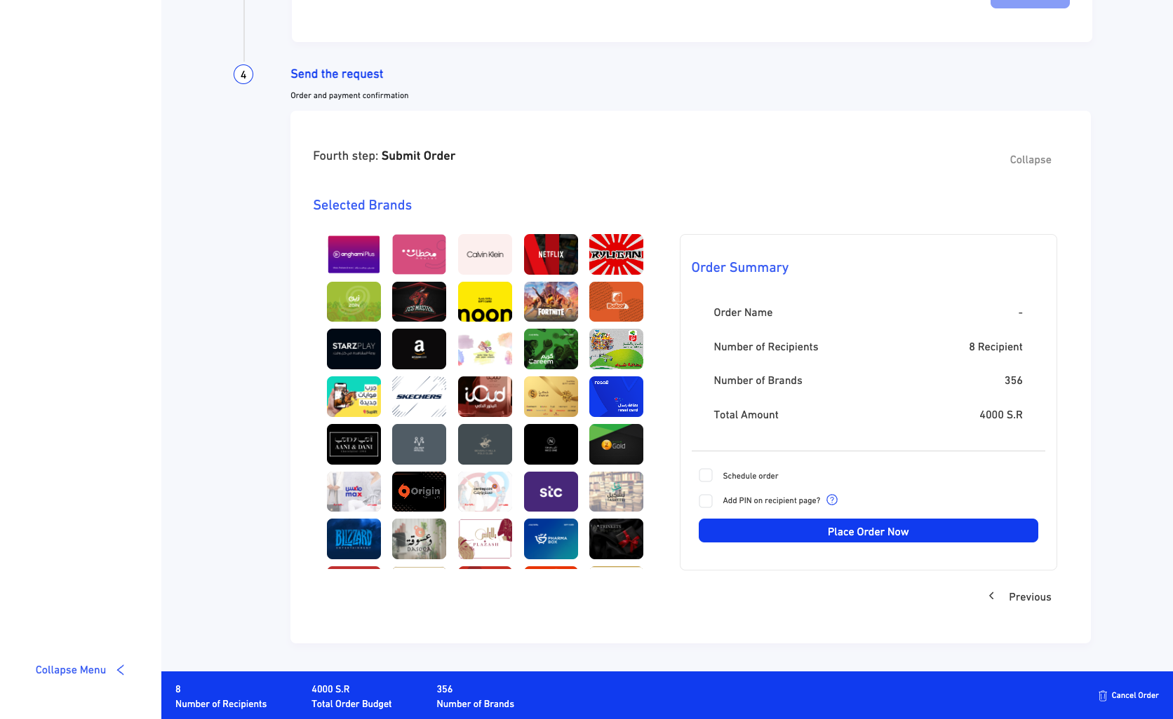Collapse the Submit Order section
1173x719 pixels.
pos(1030,160)
